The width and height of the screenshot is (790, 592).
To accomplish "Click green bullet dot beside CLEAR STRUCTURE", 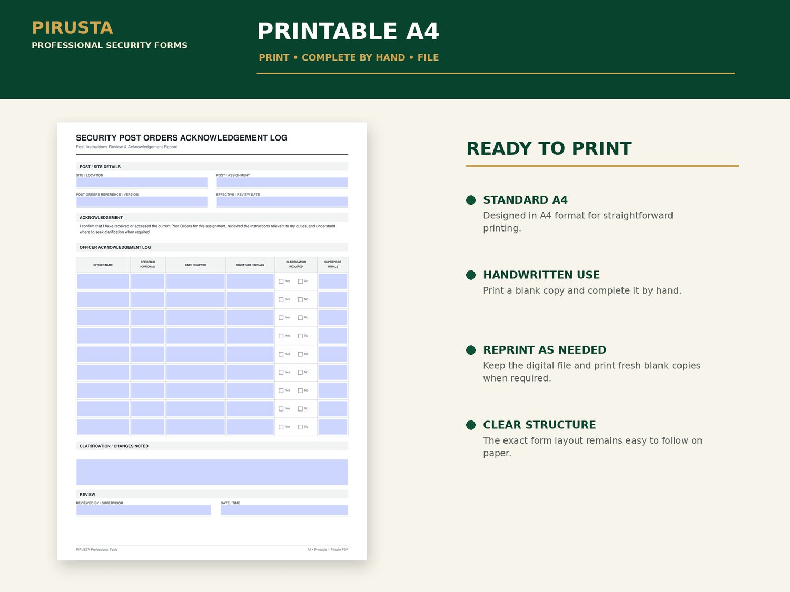I will pyautogui.click(x=471, y=425).
